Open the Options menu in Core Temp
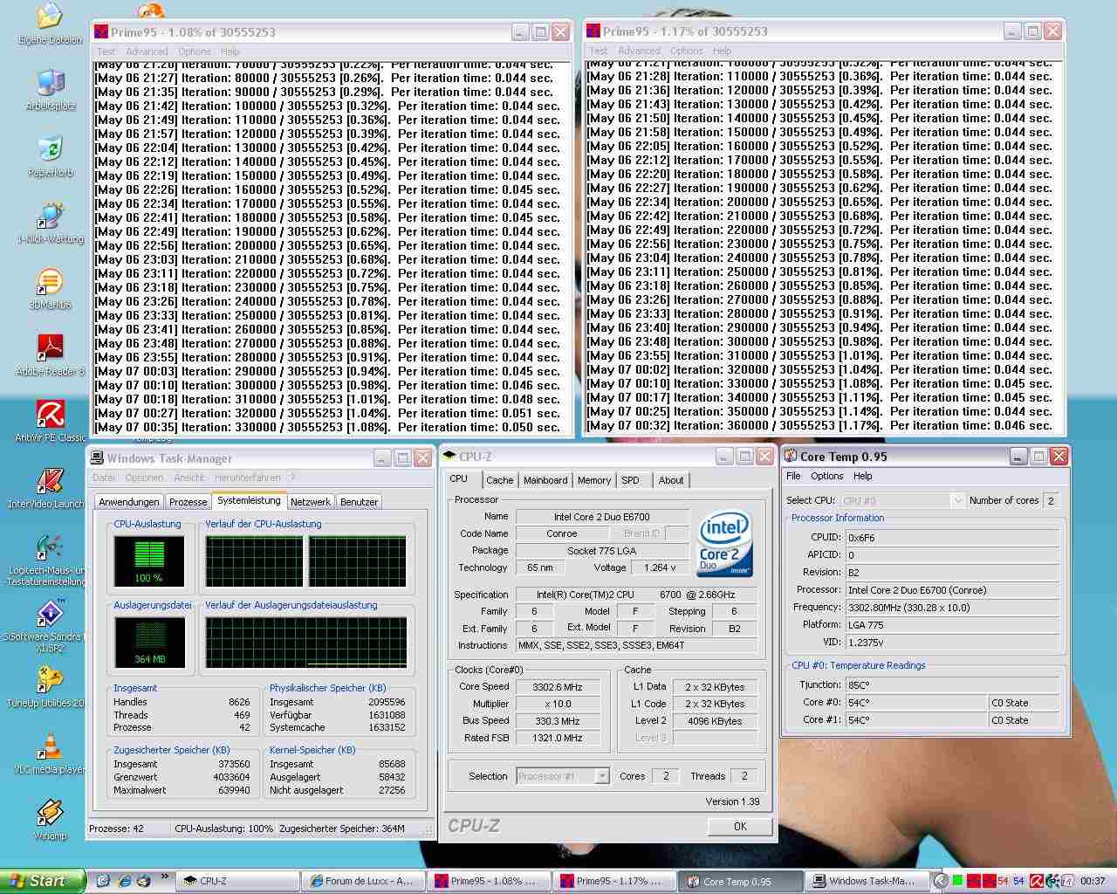The width and height of the screenshot is (1117, 894). coord(827,476)
